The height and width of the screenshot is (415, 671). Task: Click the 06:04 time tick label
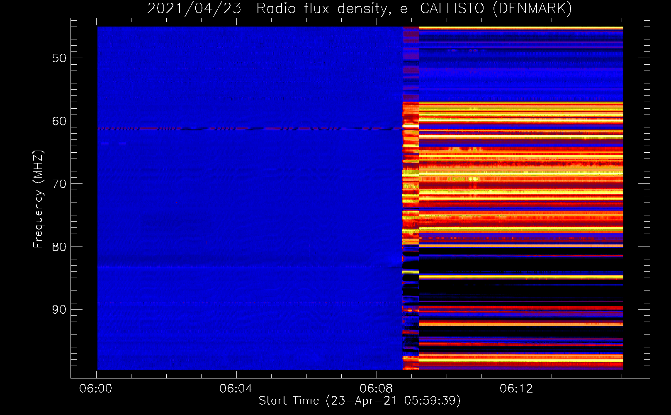click(236, 389)
